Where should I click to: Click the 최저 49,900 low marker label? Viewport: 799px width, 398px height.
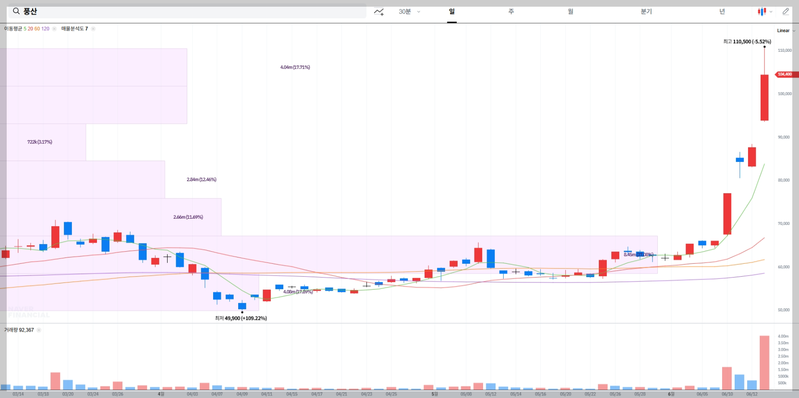241,318
